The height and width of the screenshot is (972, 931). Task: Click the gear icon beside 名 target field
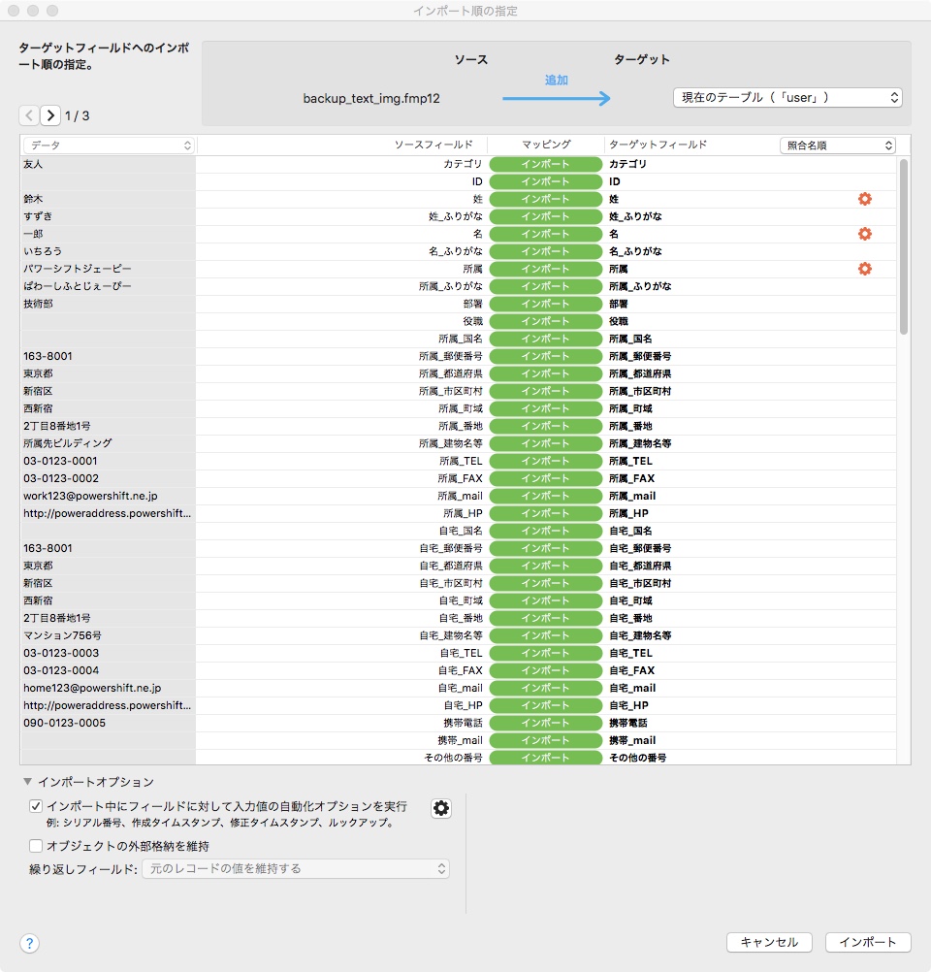[x=864, y=234]
